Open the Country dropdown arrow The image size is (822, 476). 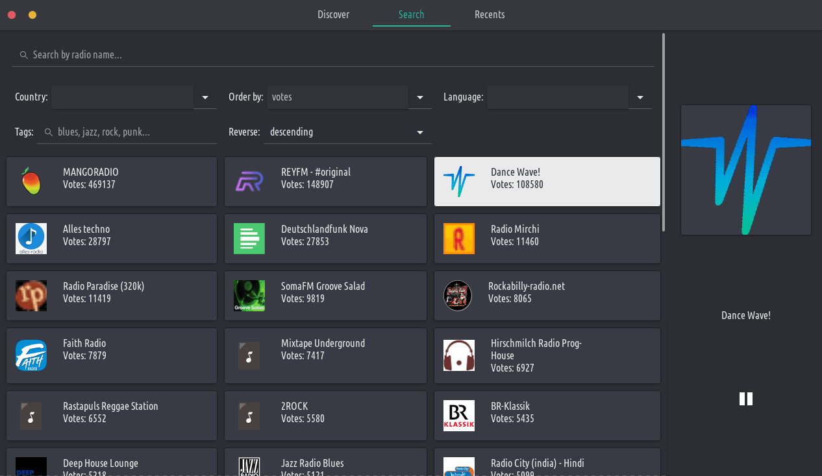[205, 97]
